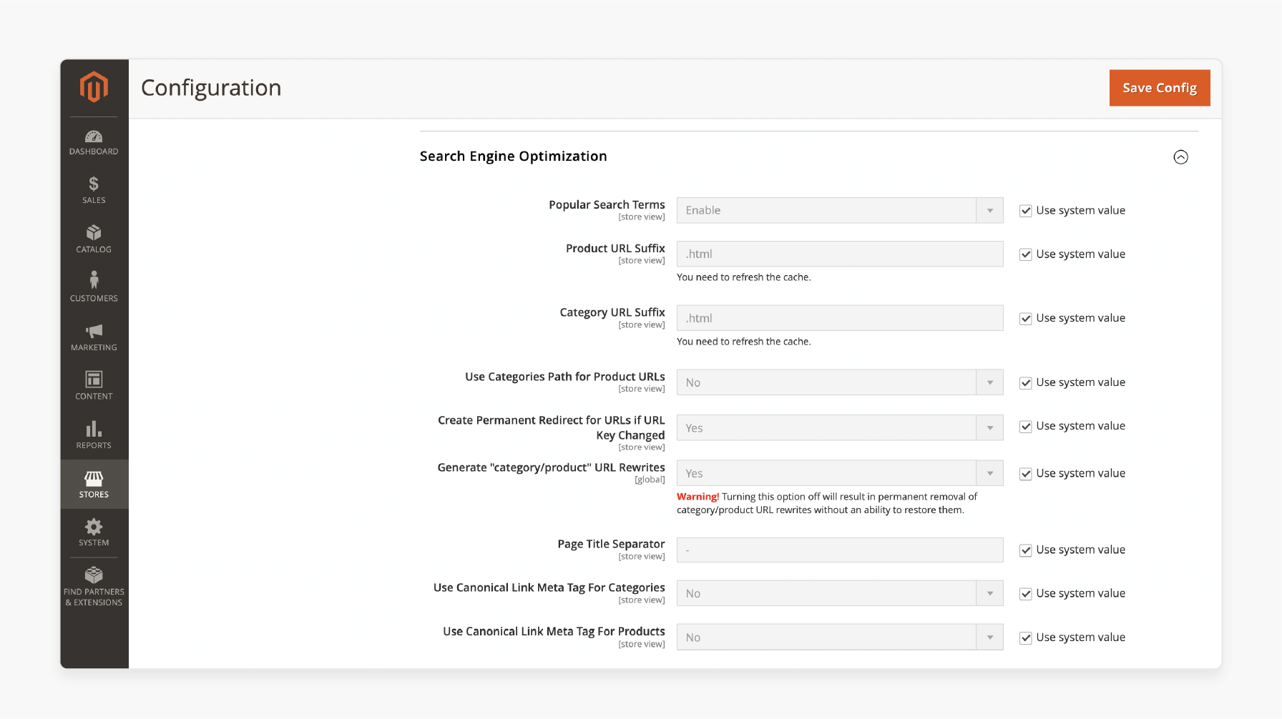Click the Search Engine Optimization heading
Screen dimensions: 1282x719
click(x=513, y=157)
